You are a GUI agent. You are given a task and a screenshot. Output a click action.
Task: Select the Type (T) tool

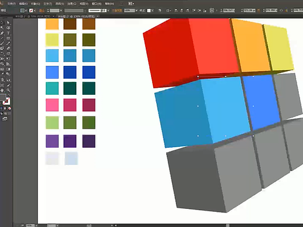click(8, 33)
